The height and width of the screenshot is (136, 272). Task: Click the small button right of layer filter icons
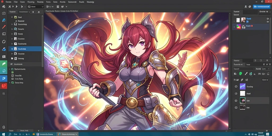tap(265, 80)
